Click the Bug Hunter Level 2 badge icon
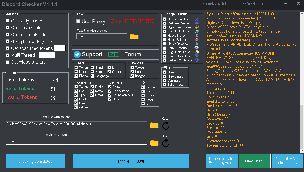304x172 pixels. pos(197,52)
